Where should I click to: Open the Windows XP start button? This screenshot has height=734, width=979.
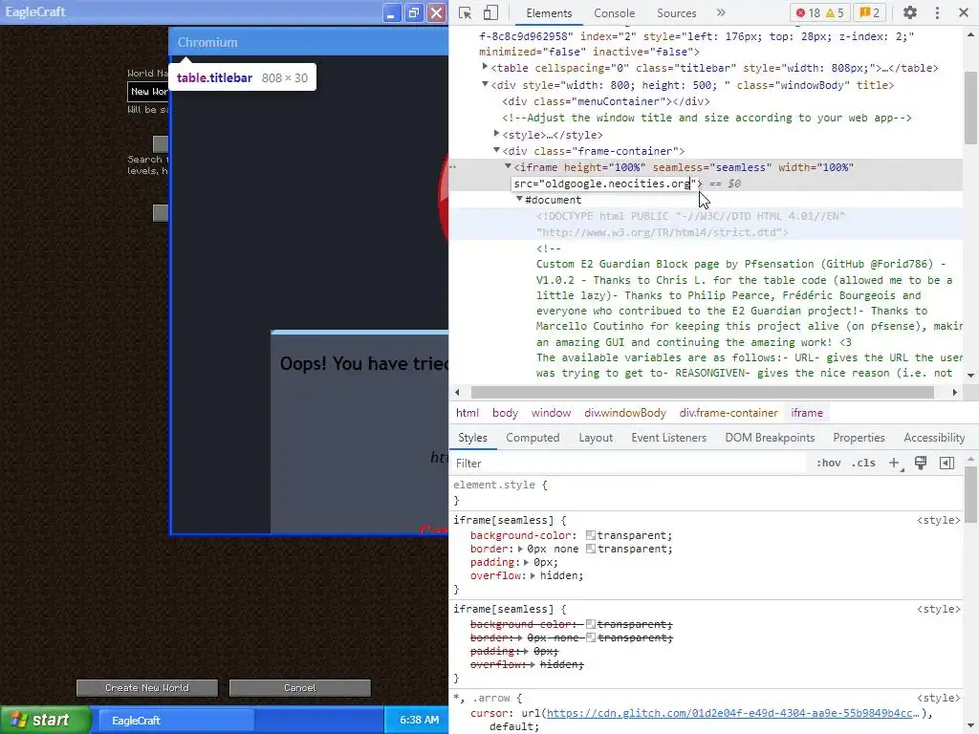[45, 720]
